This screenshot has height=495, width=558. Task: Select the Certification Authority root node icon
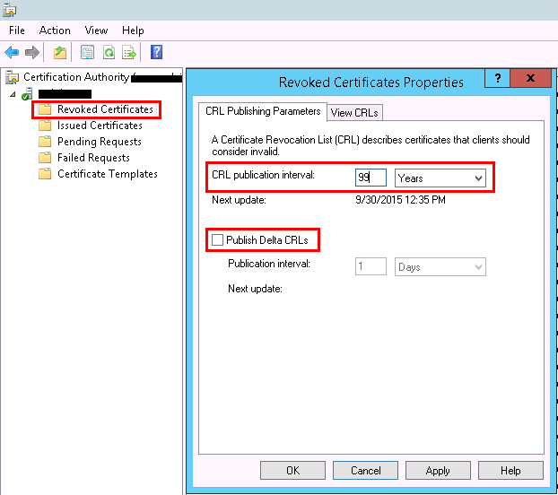pos(13,77)
